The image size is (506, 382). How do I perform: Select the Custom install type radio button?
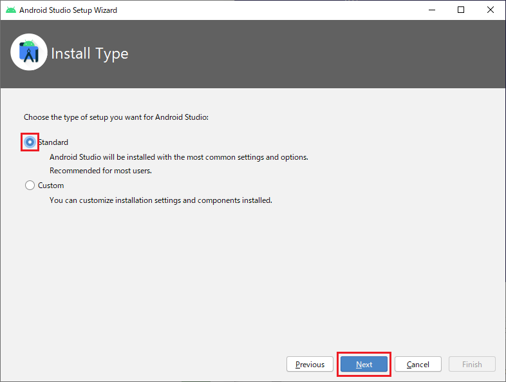[x=30, y=186]
